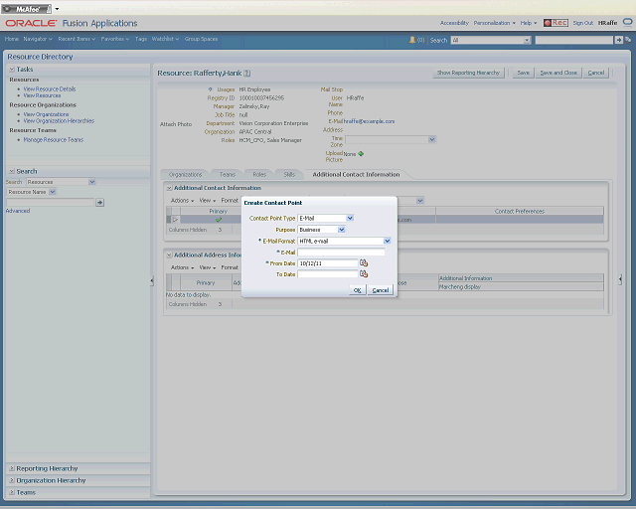Image resolution: width=636 pixels, height=509 pixels.
Task: Open Manage Resource Teams link
Action: pyautogui.click(x=53, y=139)
